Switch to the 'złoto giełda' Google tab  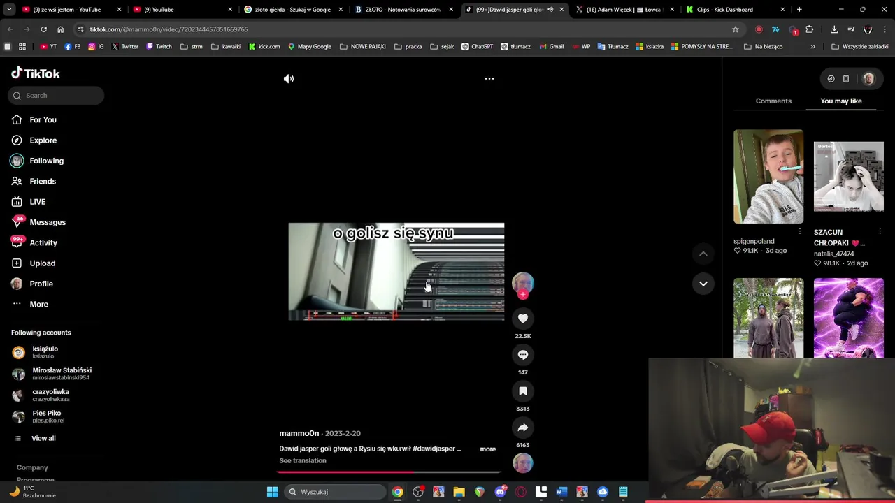pos(292,10)
